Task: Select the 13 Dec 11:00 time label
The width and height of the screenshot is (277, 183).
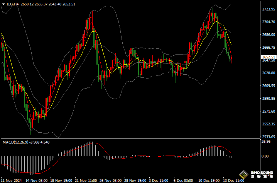Action: click(234, 181)
